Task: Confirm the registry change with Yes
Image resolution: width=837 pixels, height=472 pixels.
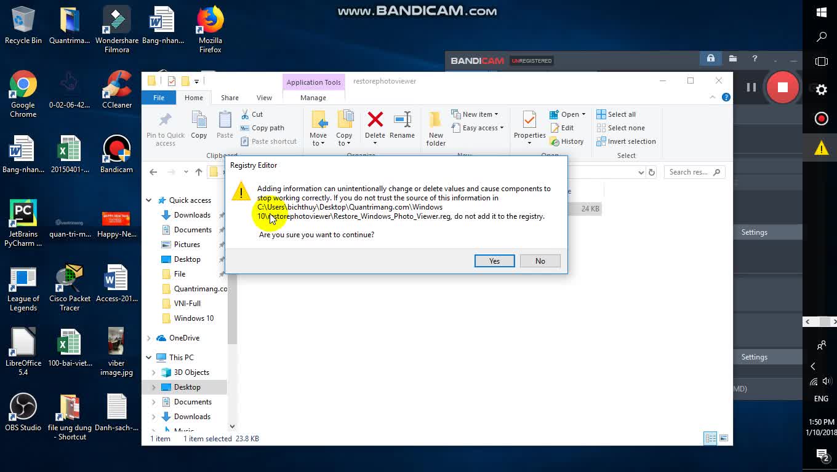Action: tap(494, 261)
